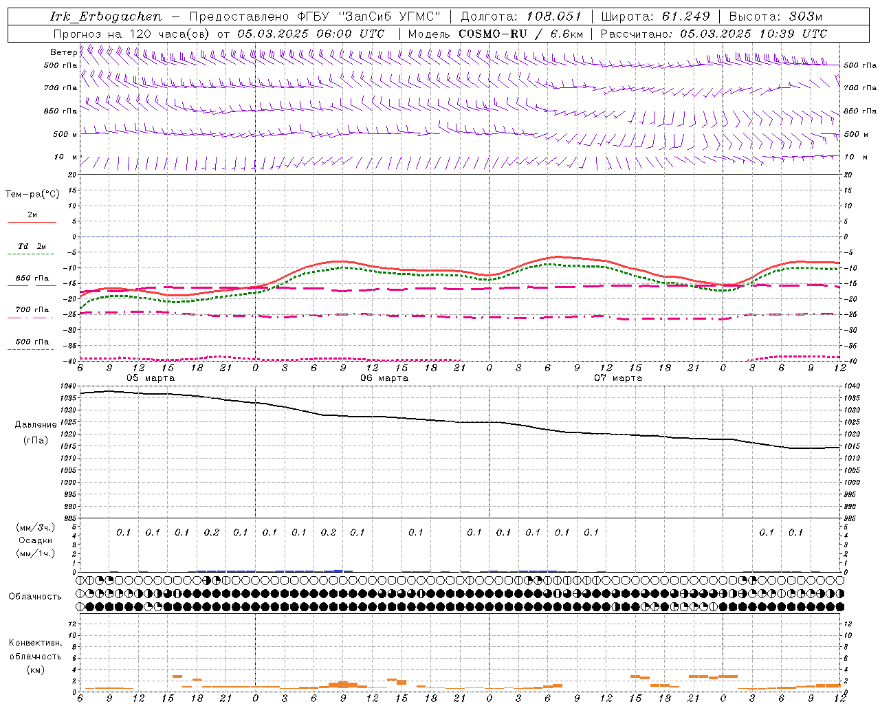The height and width of the screenshot is (704, 880).
Task: Click the '500 гПа' temperature legend entry
Action: 32,342
